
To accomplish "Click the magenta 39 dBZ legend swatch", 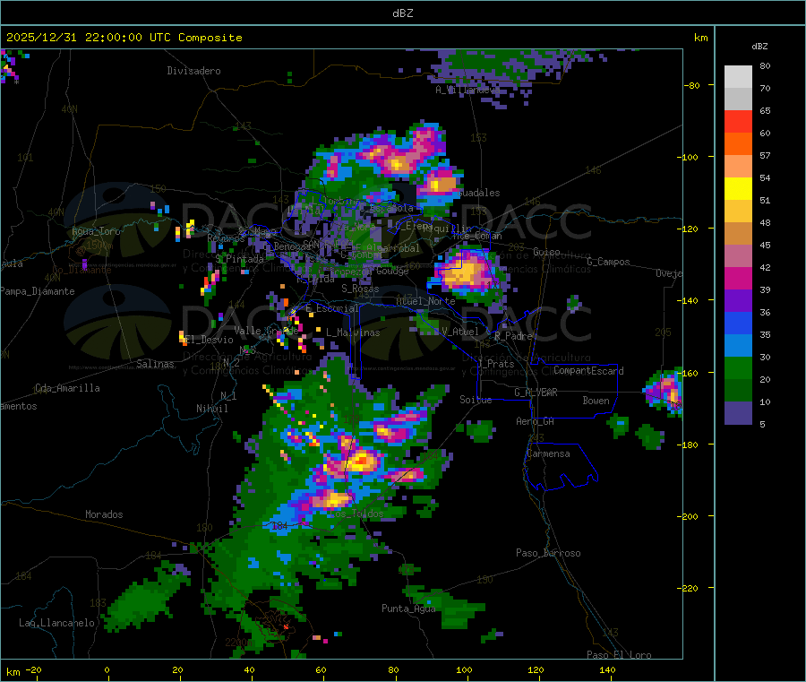I will pos(738,278).
